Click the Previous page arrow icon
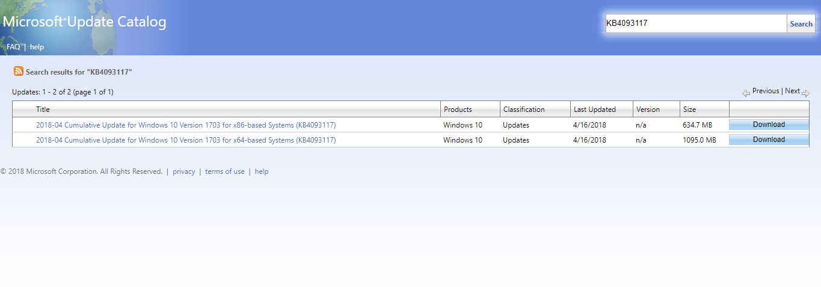Viewport: 821px width, 287px height. [x=746, y=93]
